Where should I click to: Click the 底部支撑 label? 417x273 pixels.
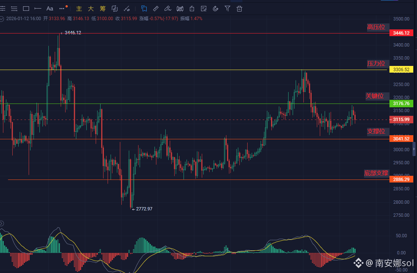(x=376, y=173)
